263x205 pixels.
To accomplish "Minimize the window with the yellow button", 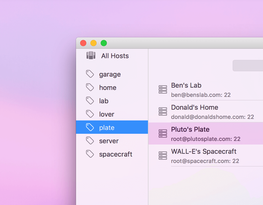I will (x=93, y=43).
